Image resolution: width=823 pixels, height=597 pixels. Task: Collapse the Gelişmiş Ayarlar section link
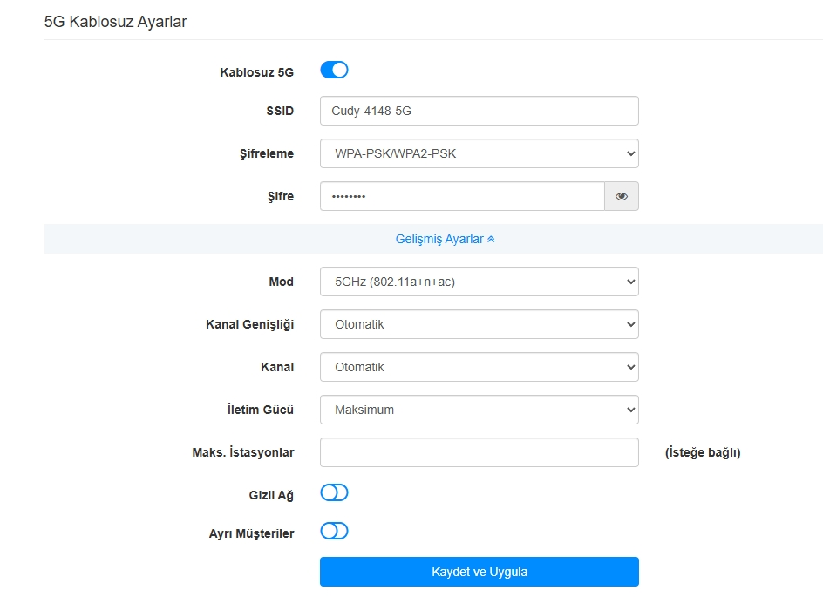[x=445, y=239]
